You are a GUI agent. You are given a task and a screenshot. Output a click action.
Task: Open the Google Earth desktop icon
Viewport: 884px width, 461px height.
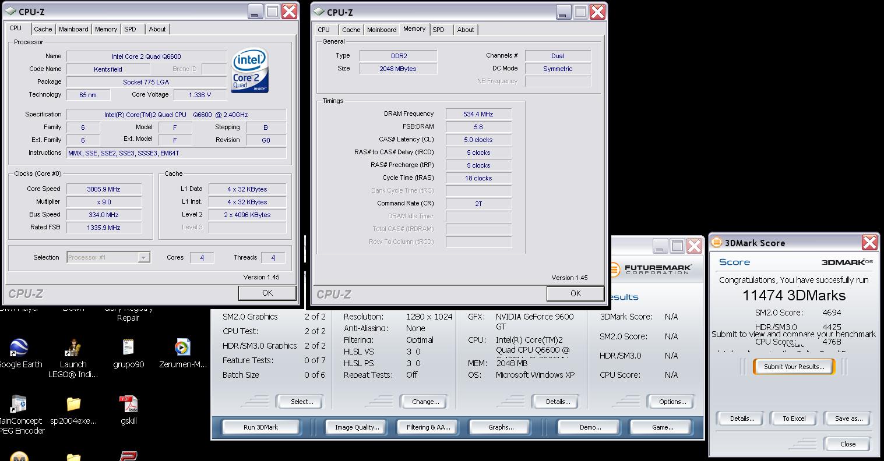(x=19, y=348)
